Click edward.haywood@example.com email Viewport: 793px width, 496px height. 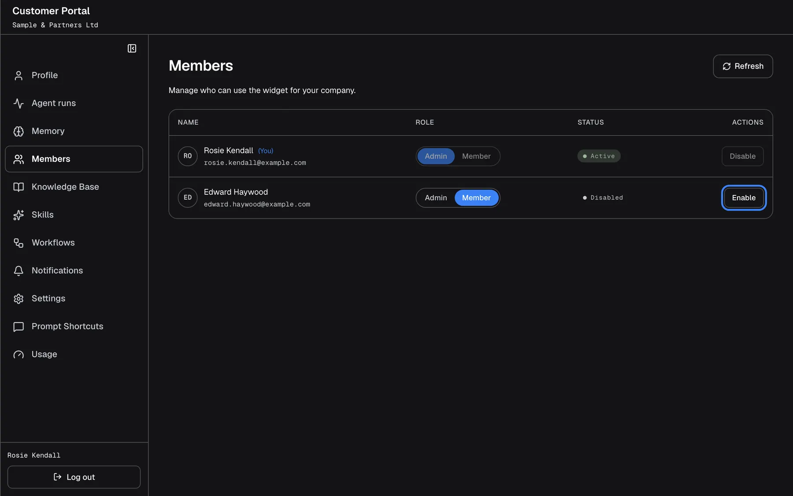point(257,204)
